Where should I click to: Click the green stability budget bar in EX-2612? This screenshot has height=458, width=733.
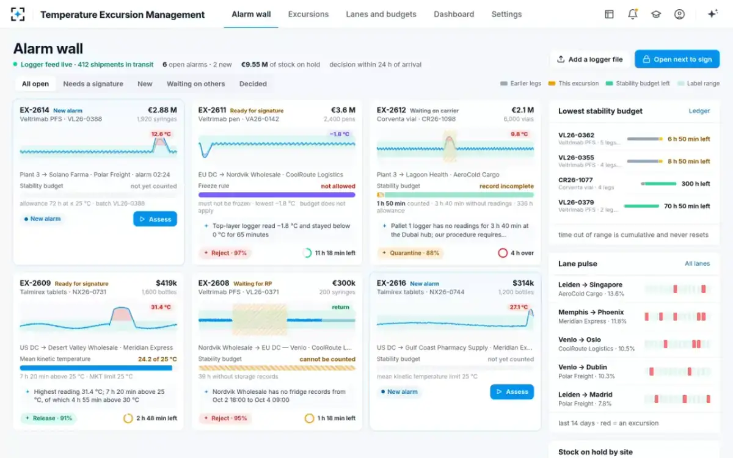point(459,195)
